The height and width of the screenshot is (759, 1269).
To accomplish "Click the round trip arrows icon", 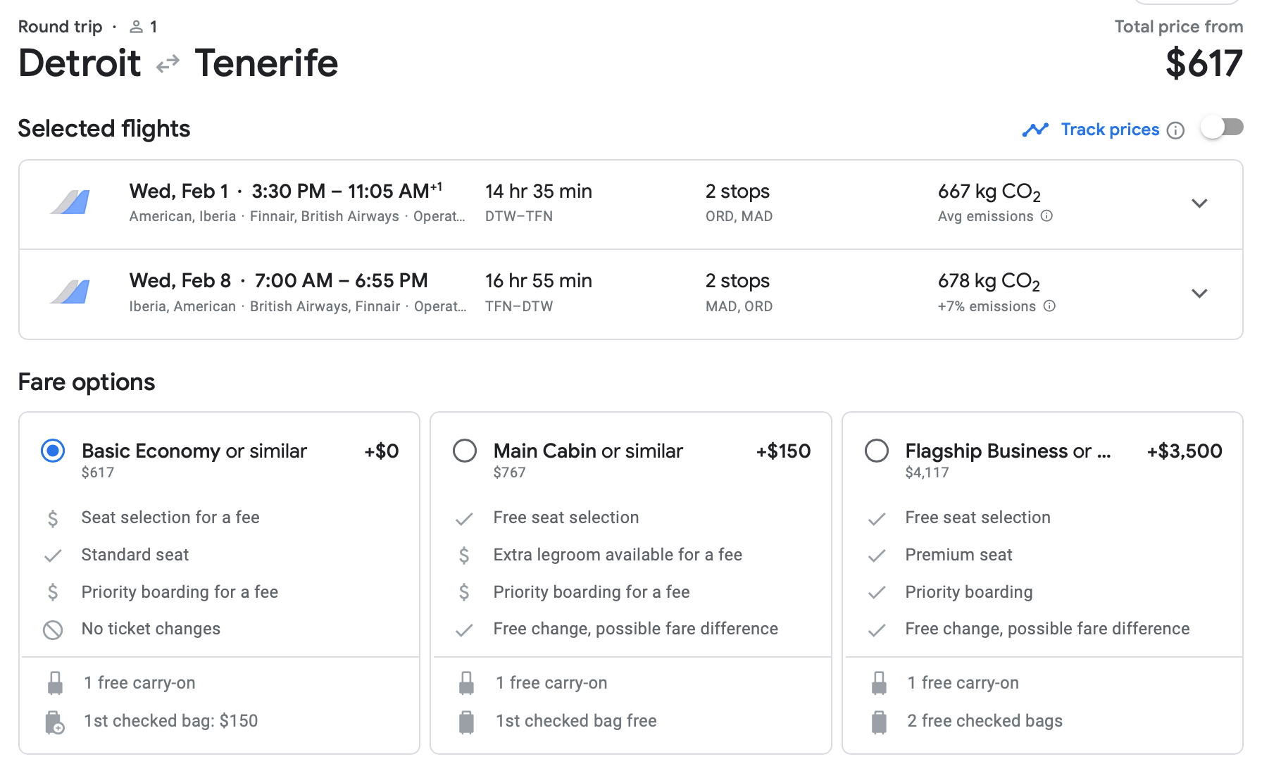I will click(x=168, y=65).
